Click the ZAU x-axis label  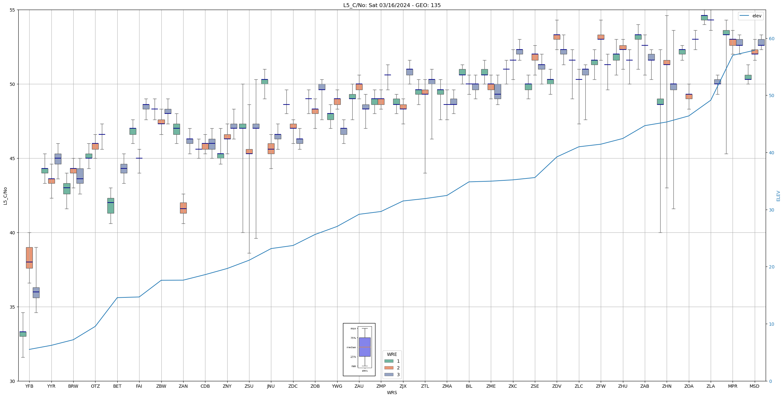[x=359, y=386]
